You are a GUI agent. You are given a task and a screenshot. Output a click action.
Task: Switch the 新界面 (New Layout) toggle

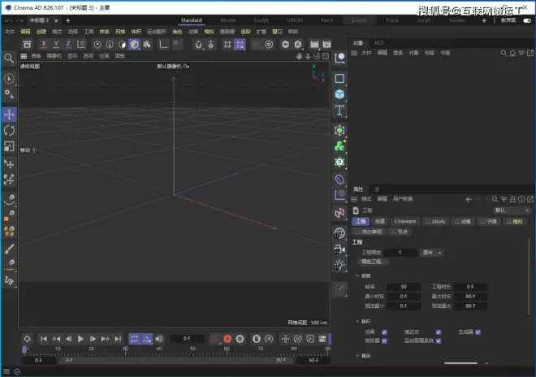[x=525, y=19]
